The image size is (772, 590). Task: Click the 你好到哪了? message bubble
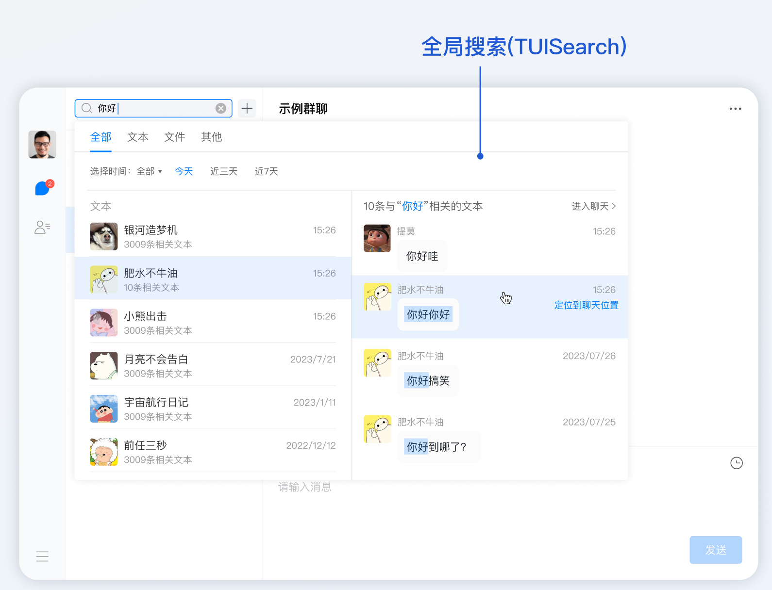click(x=439, y=447)
